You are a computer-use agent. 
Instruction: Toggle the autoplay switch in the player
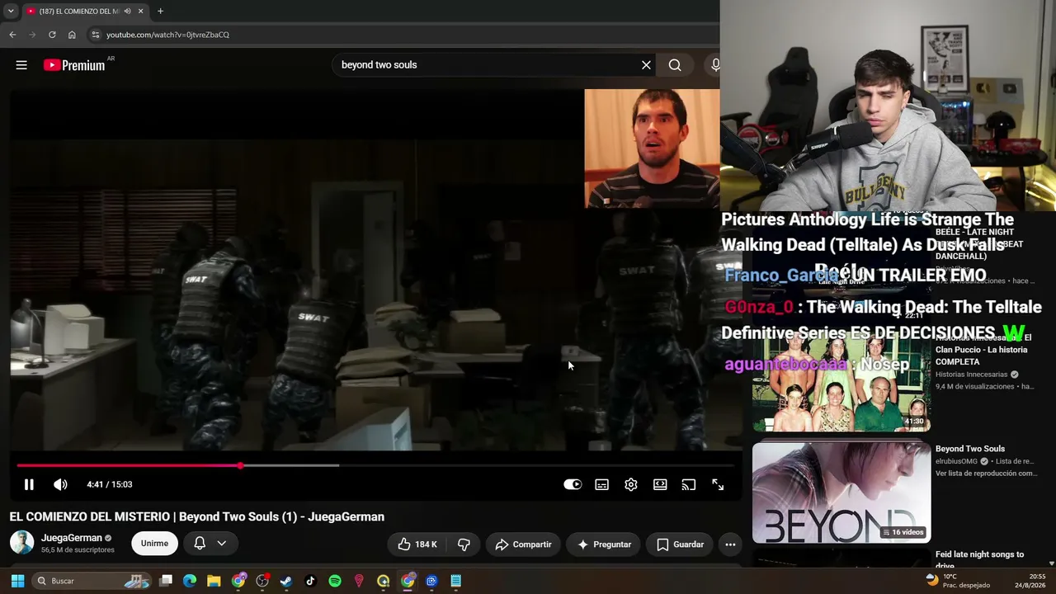[x=573, y=484]
